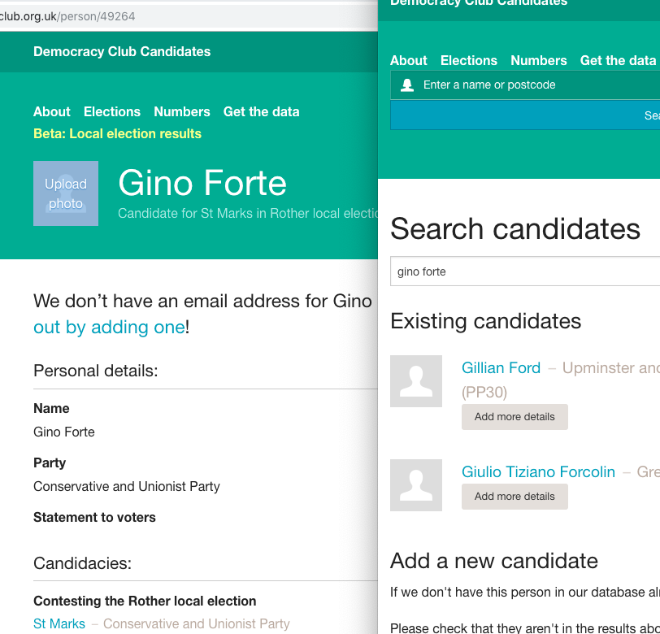Click the 'Add a new candidate' heading
This screenshot has width=660, height=634.
tap(494, 561)
